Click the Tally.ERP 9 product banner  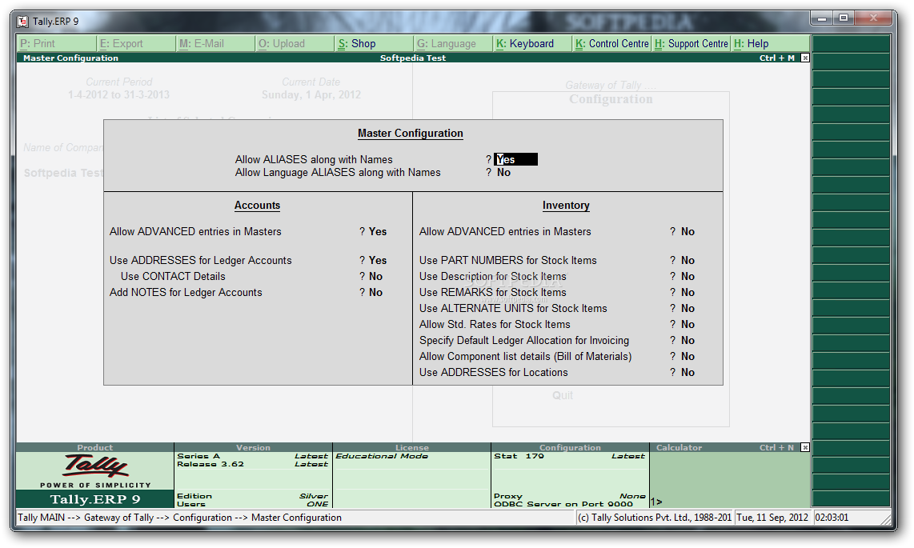(95, 499)
